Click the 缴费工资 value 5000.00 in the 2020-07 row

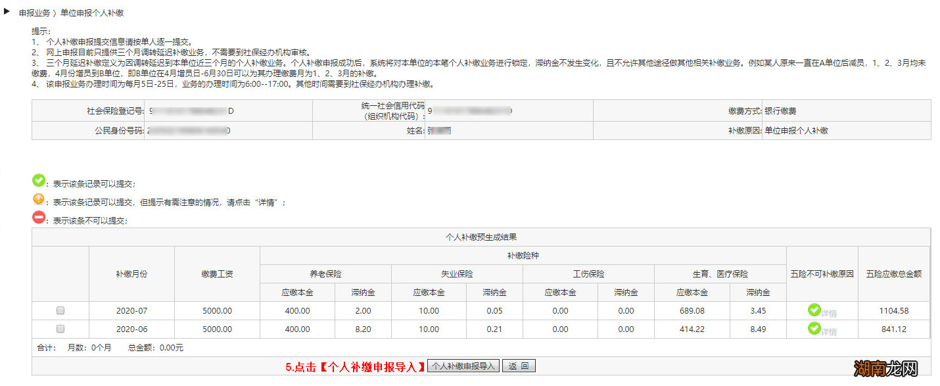pyautogui.click(x=217, y=310)
